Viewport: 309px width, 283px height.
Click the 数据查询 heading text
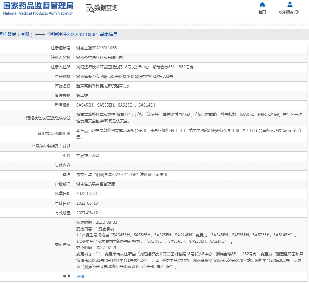[106, 8]
